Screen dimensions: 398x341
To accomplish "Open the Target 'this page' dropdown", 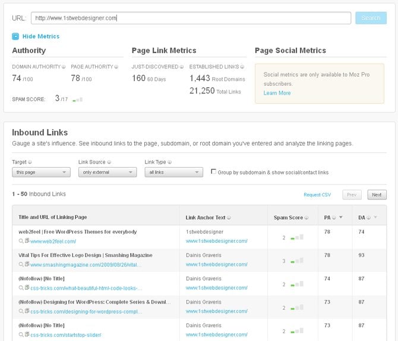I will tap(41, 173).
